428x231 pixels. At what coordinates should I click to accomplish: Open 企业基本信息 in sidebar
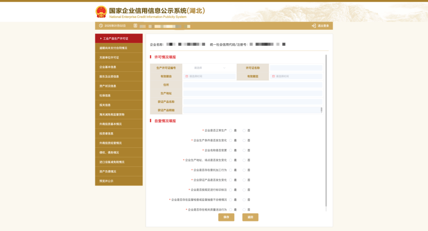119,67
